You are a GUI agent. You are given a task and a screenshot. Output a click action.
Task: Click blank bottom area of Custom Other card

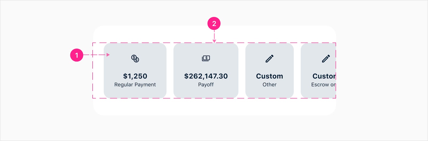click(269, 93)
